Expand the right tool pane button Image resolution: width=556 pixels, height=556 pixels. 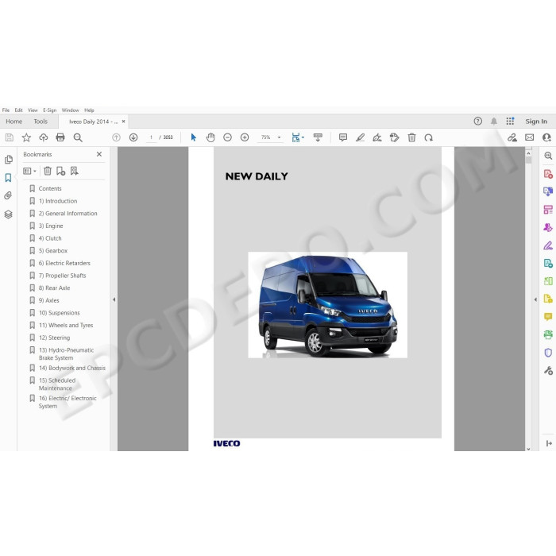(549, 443)
